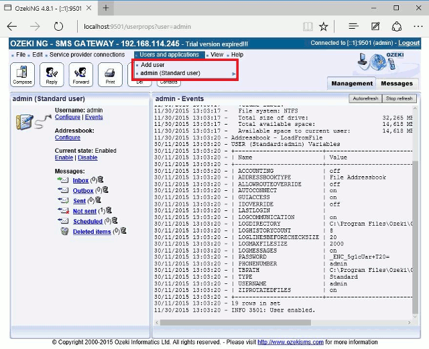Click the Ozeki logo in the header
The image size is (429, 349).
tap(381, 62)
